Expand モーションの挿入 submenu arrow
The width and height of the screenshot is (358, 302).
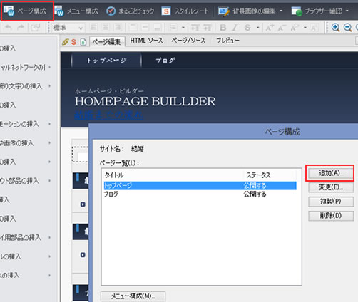tap(49, 124)
